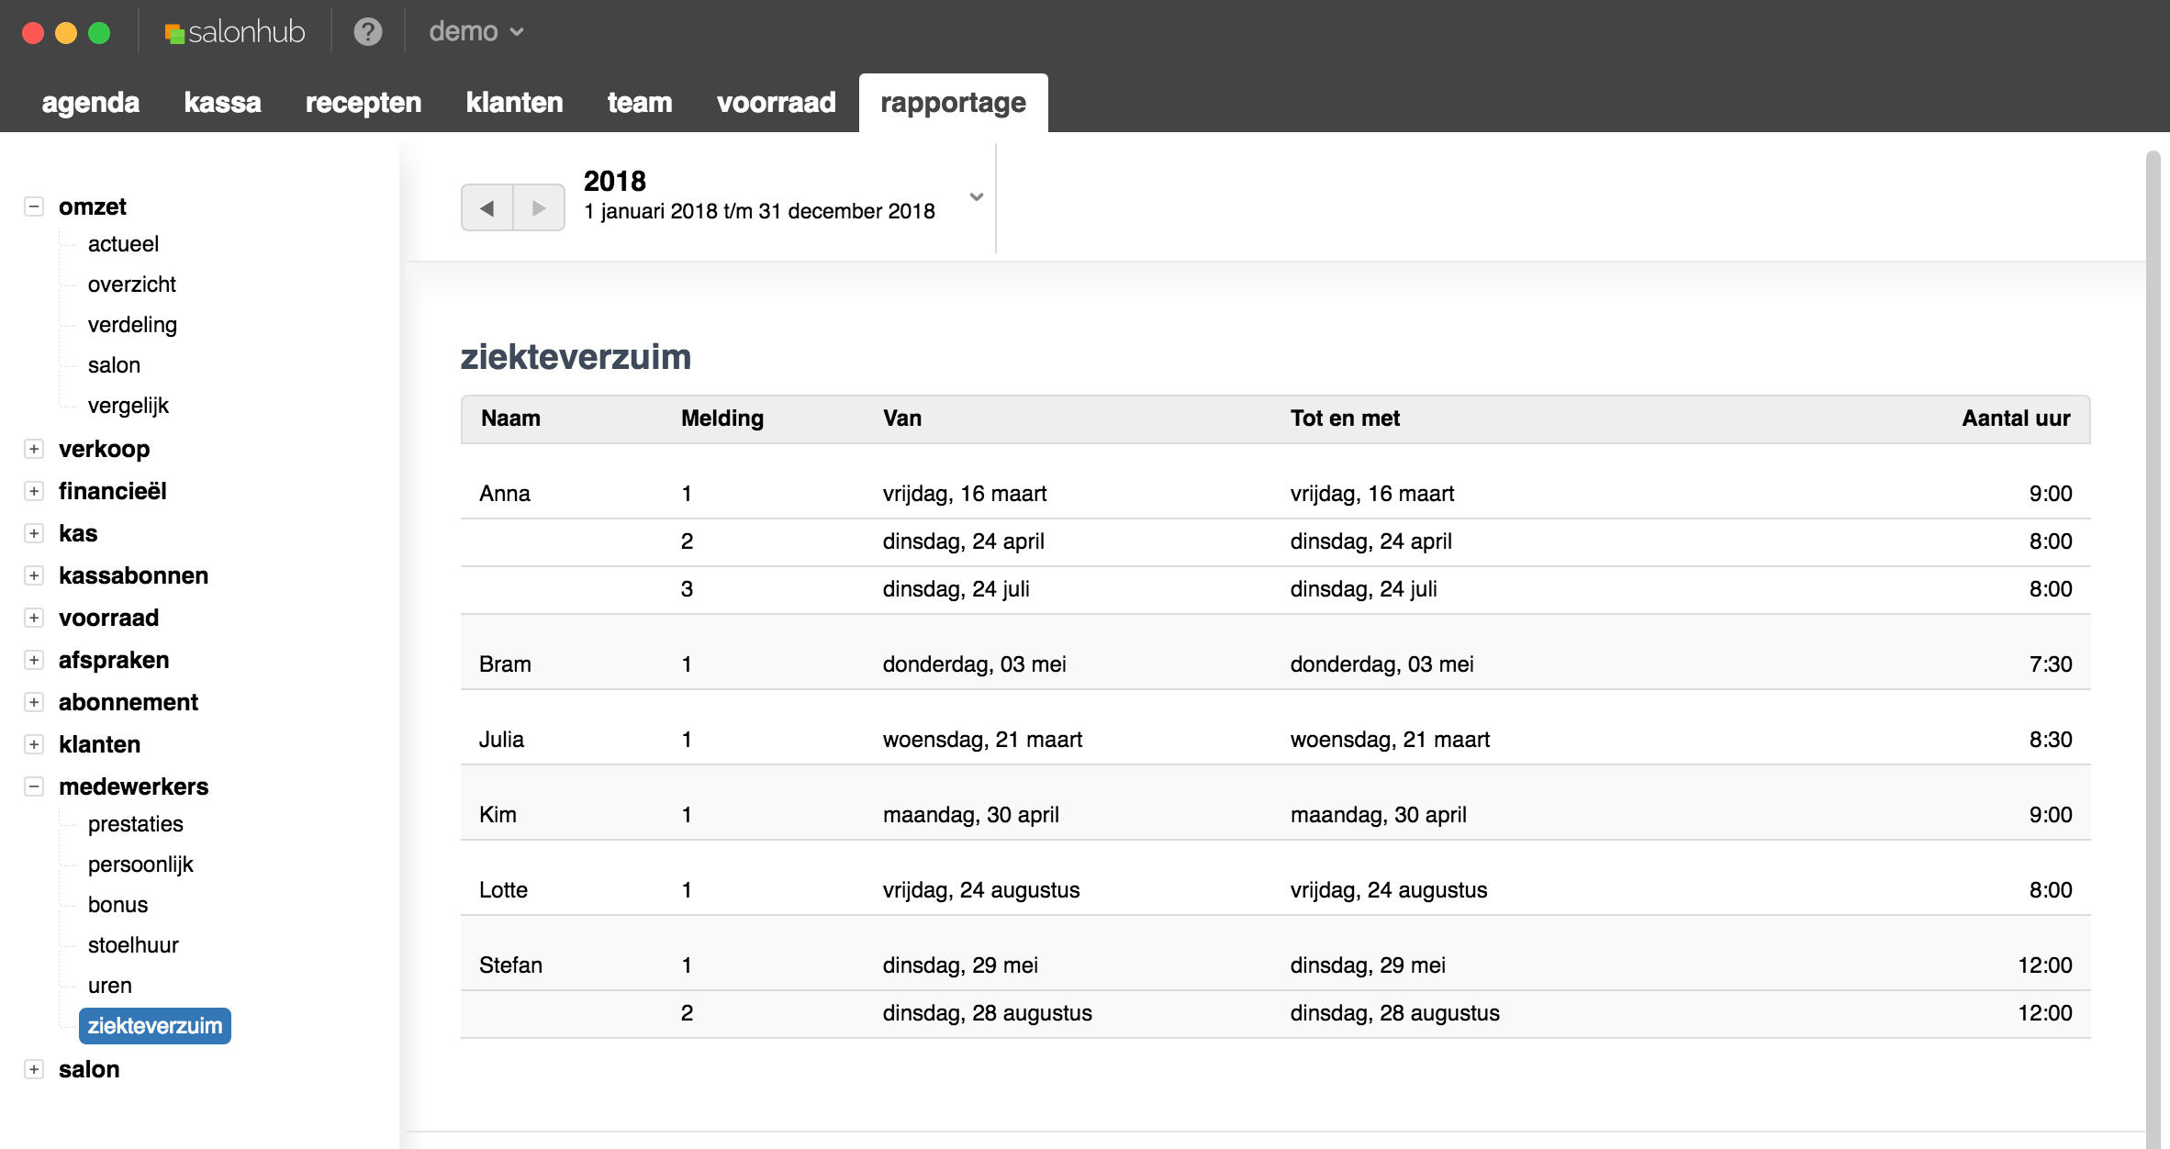The height and width of the screenshot is (1149, 2170).
Task: Select the overzicht item under omzet
Action: click(131, 284)
